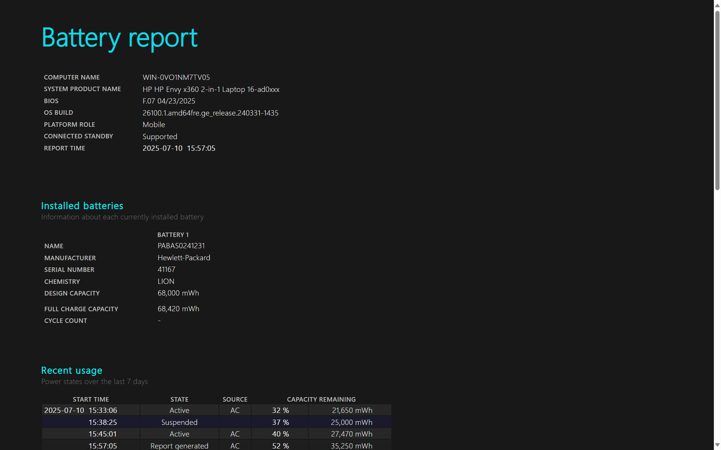Click the BIOS version F.07 value
721x450 pixels.
coord(169,101)
